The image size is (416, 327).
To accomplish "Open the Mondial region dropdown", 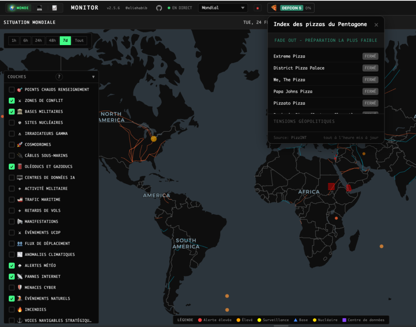I will pyautogui.click(x=223, y=8).
